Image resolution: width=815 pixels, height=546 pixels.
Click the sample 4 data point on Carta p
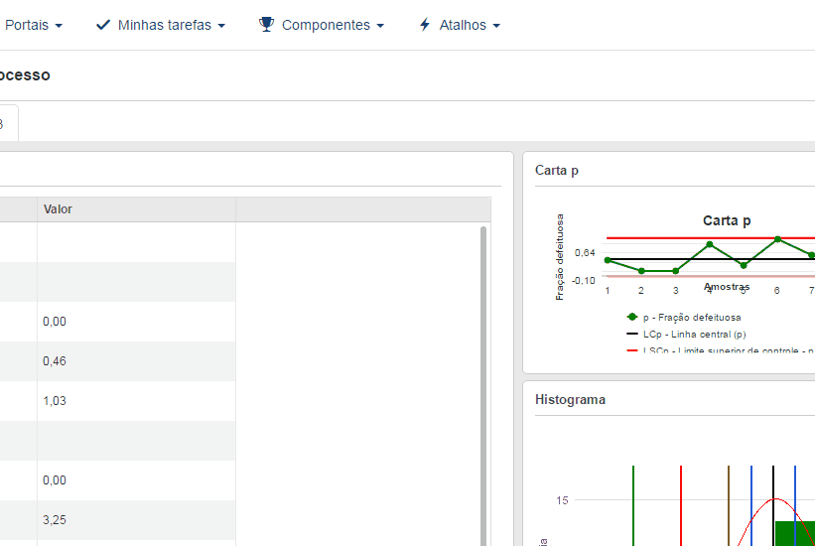[710, 244]
